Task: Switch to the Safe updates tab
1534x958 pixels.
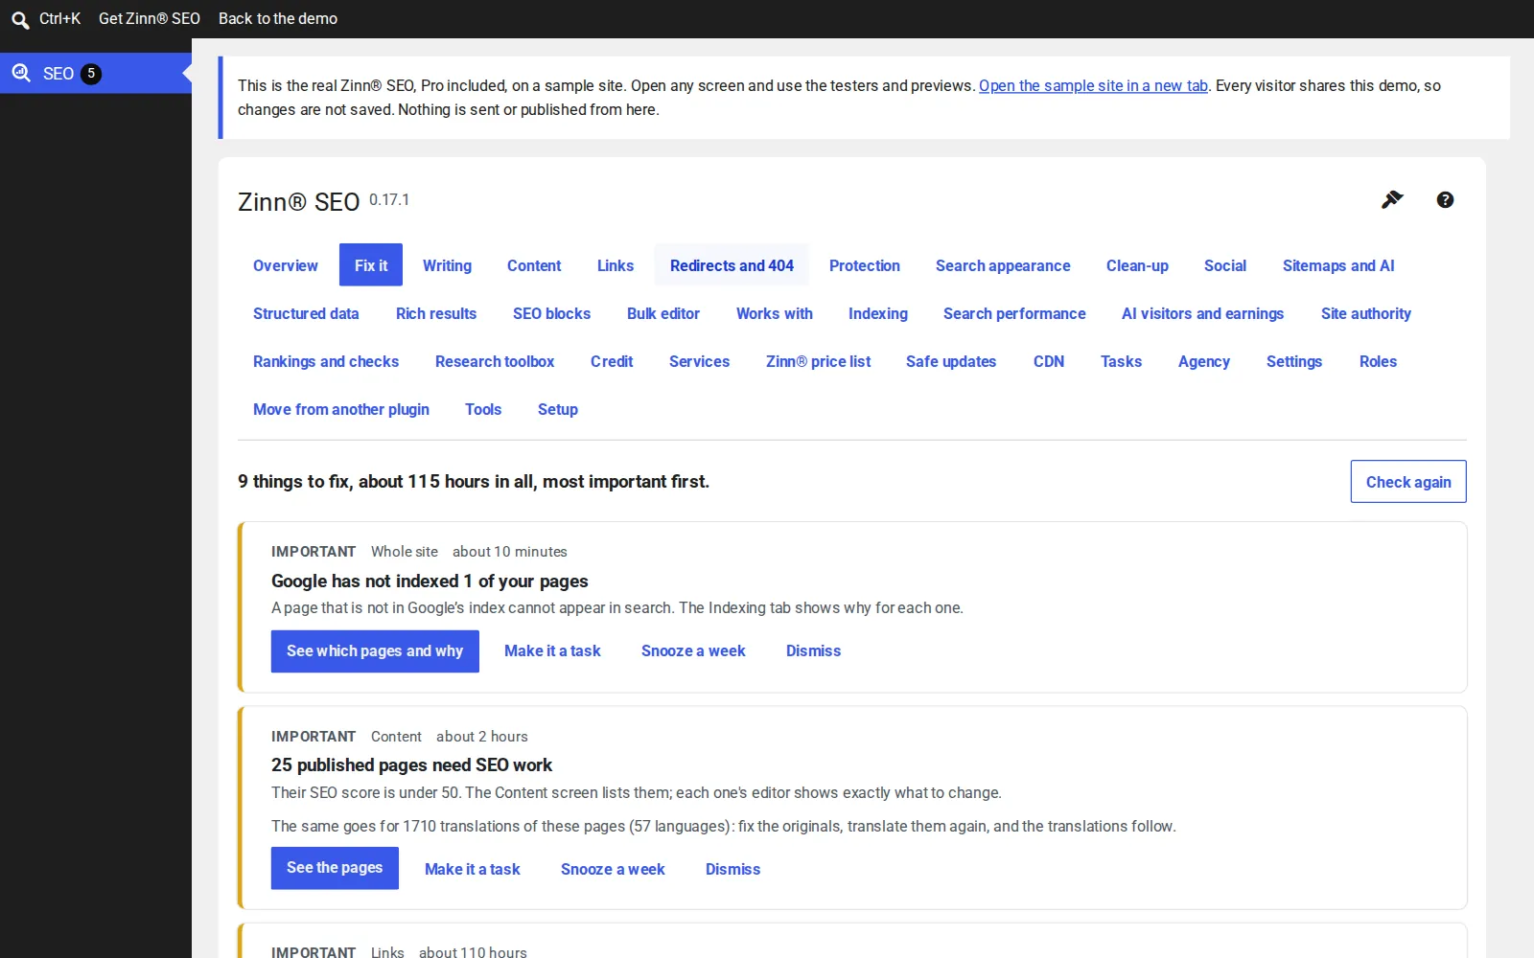Action: click(x=951, y=361)
